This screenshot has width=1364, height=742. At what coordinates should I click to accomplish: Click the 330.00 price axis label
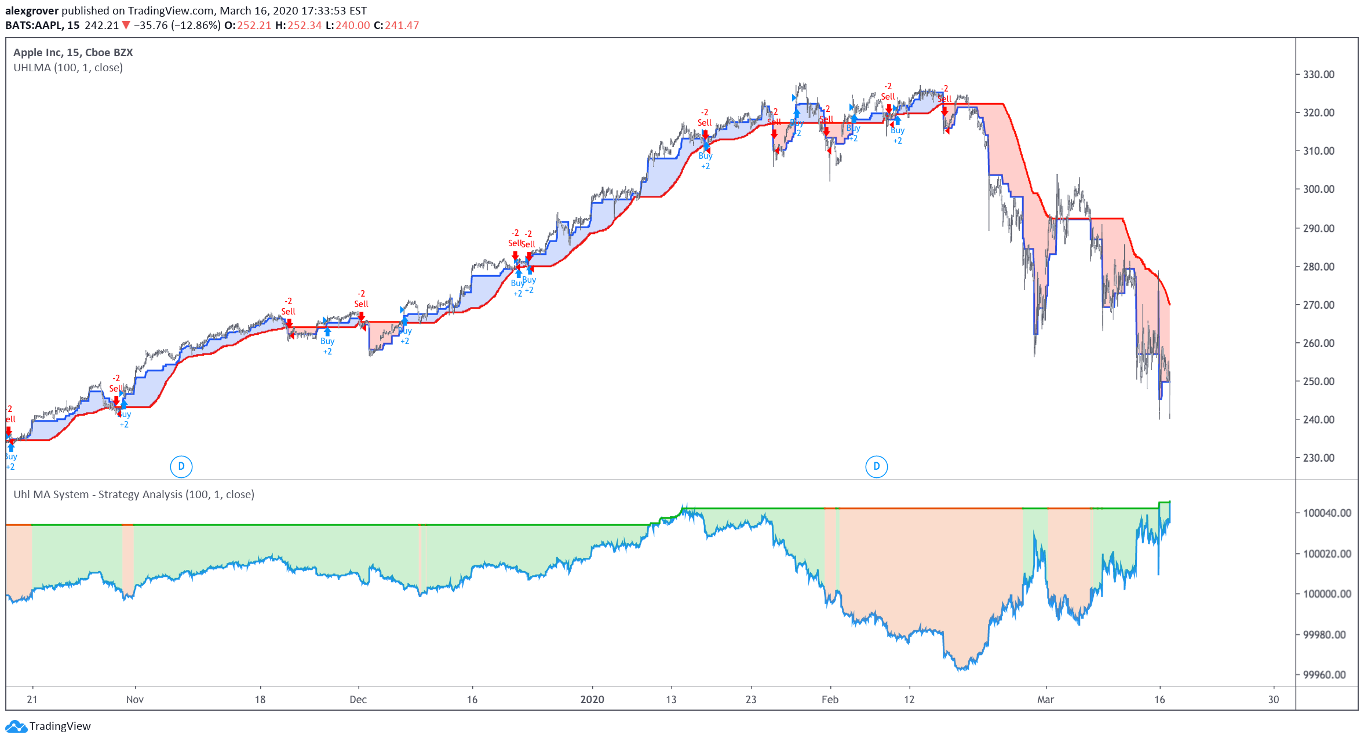tap(1318, 74)
